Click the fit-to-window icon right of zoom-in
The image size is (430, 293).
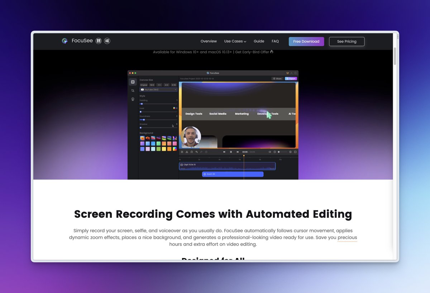point(295,152)
